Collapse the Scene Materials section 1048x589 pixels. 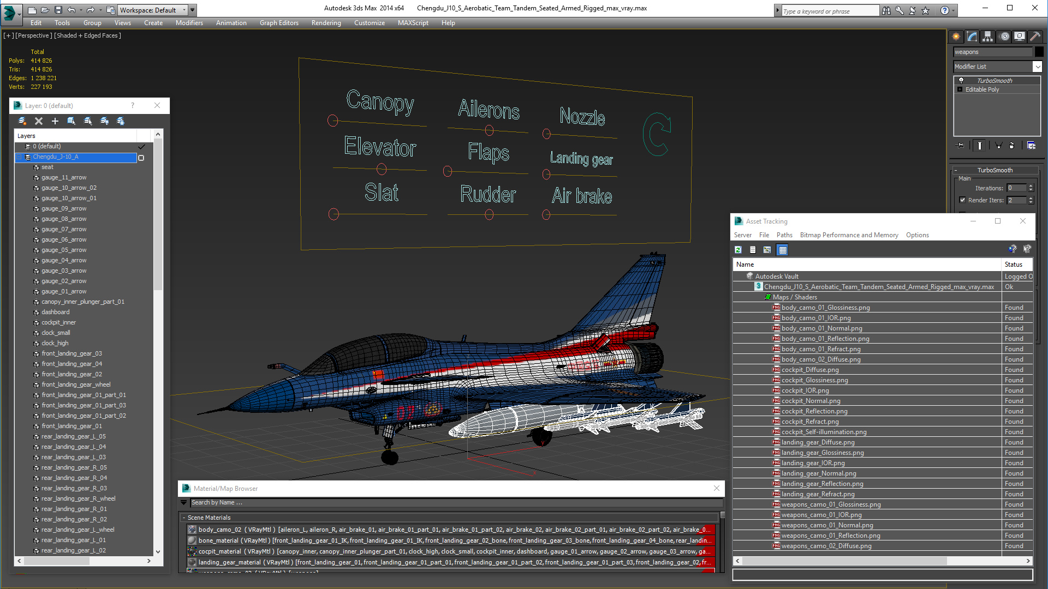click(184, 518)
